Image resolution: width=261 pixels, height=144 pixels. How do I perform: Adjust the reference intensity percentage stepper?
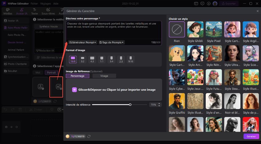[x=159, y=105]
